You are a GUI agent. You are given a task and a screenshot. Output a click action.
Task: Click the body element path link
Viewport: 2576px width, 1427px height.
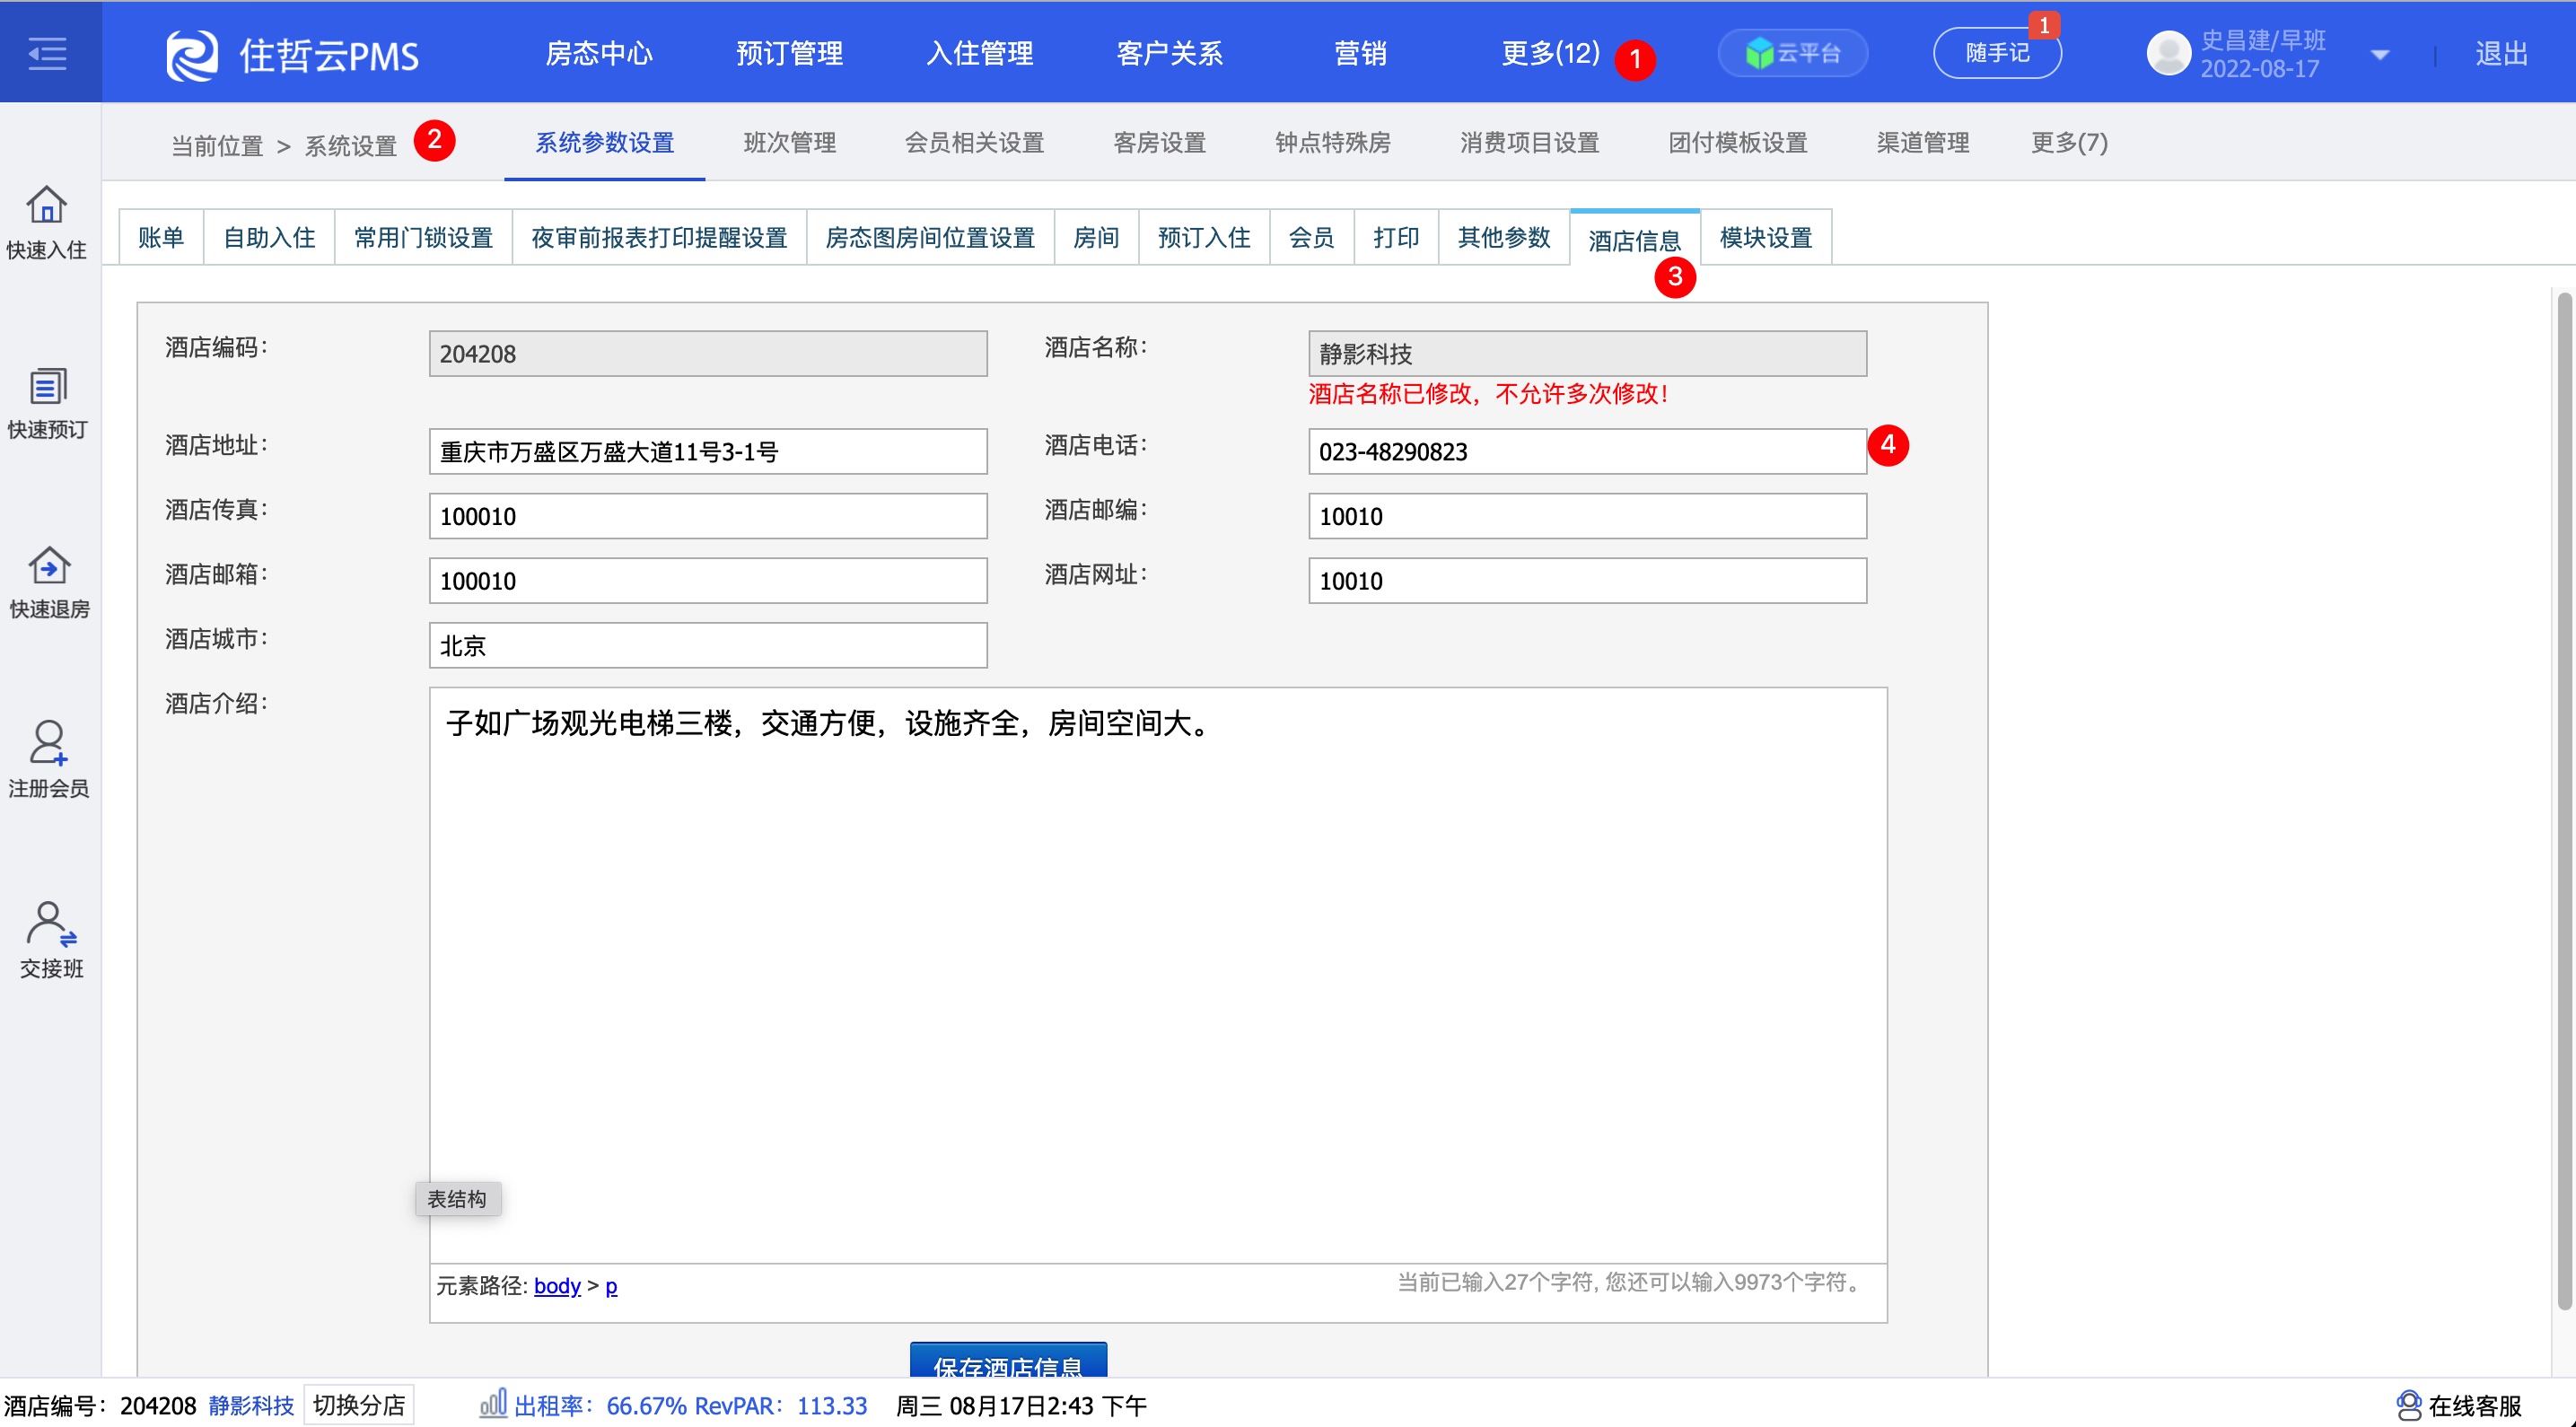point(557,1286)
